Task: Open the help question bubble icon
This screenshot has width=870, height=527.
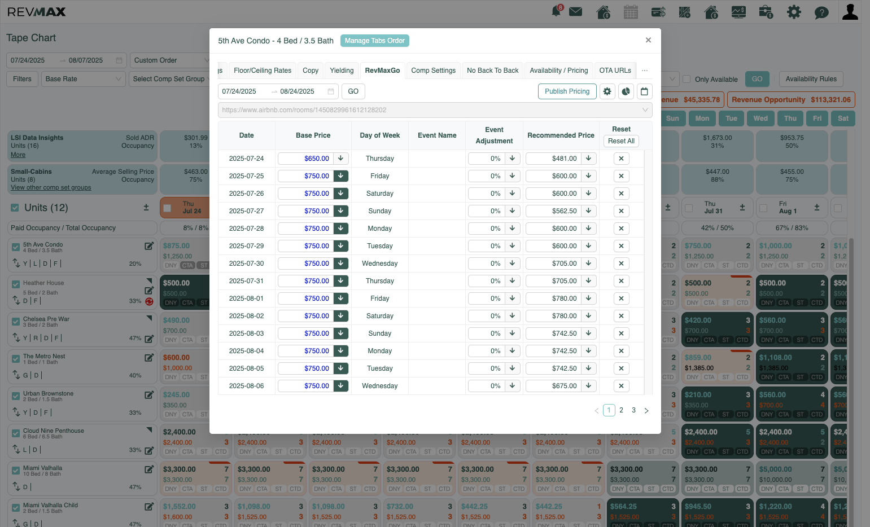Action: [x=821, y=12]
